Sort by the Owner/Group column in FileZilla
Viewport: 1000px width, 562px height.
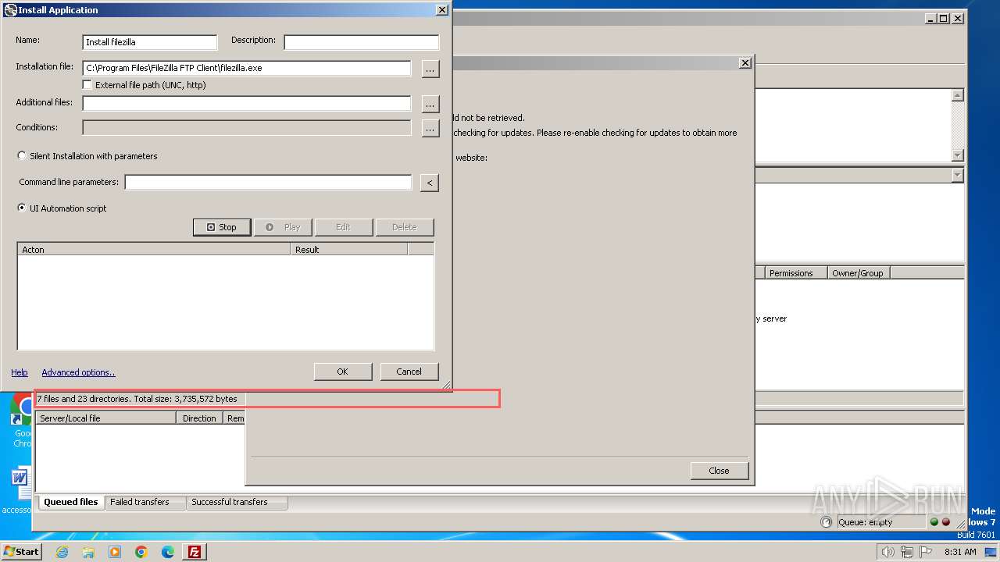click(858, 273)
